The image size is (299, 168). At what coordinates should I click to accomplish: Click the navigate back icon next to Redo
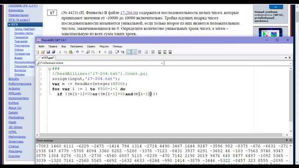tap(88, 52)
